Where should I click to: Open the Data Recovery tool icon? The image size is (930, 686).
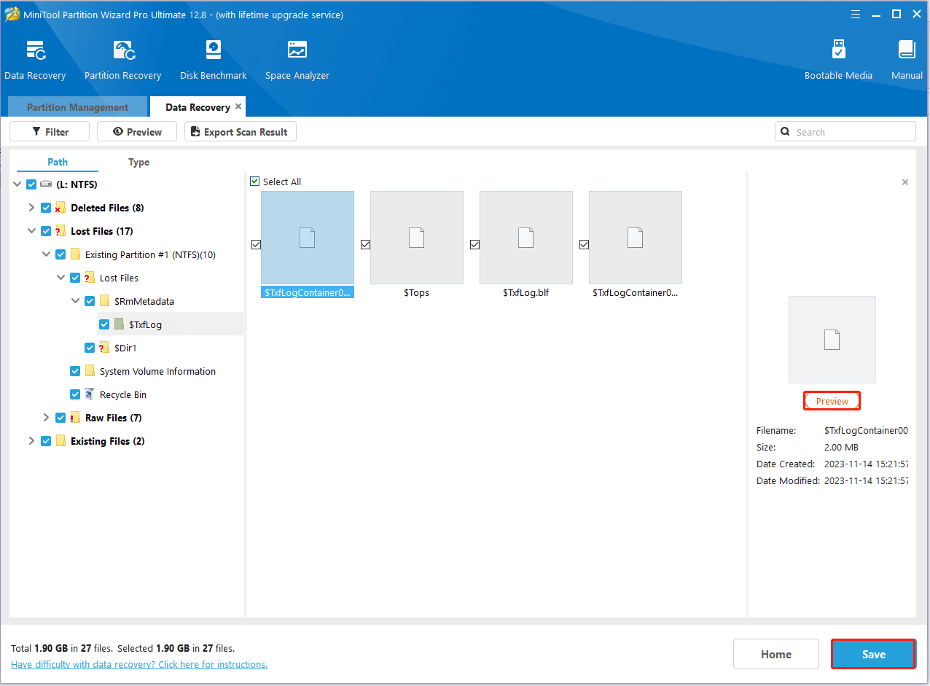coord(35,50)
